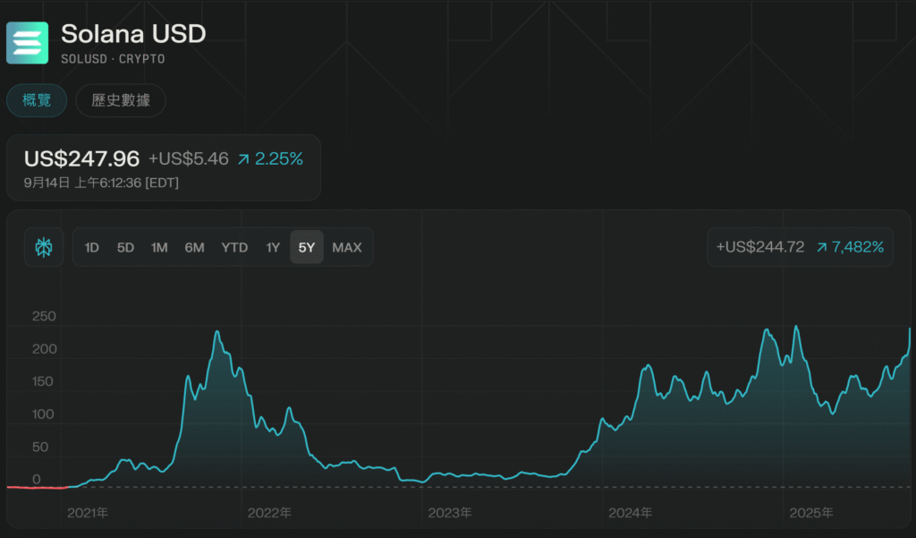Select the 5Y time range
The height and width of the screenshot is (538, 916).
click(x=307, y=247)
